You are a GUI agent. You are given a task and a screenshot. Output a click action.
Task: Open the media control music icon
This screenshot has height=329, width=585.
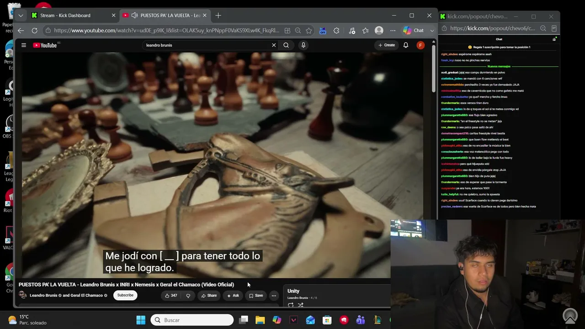[351, 31]
